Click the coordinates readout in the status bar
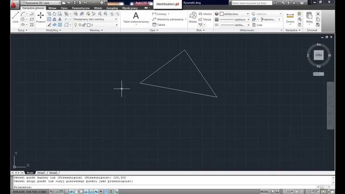 point(30,192)
